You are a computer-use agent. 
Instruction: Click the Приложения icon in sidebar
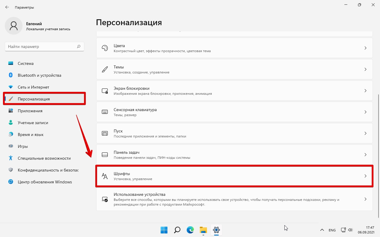pos(11,111)
